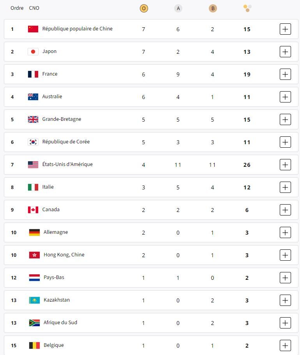Expand the Belgique row with plus button

(x=285, y=345)
